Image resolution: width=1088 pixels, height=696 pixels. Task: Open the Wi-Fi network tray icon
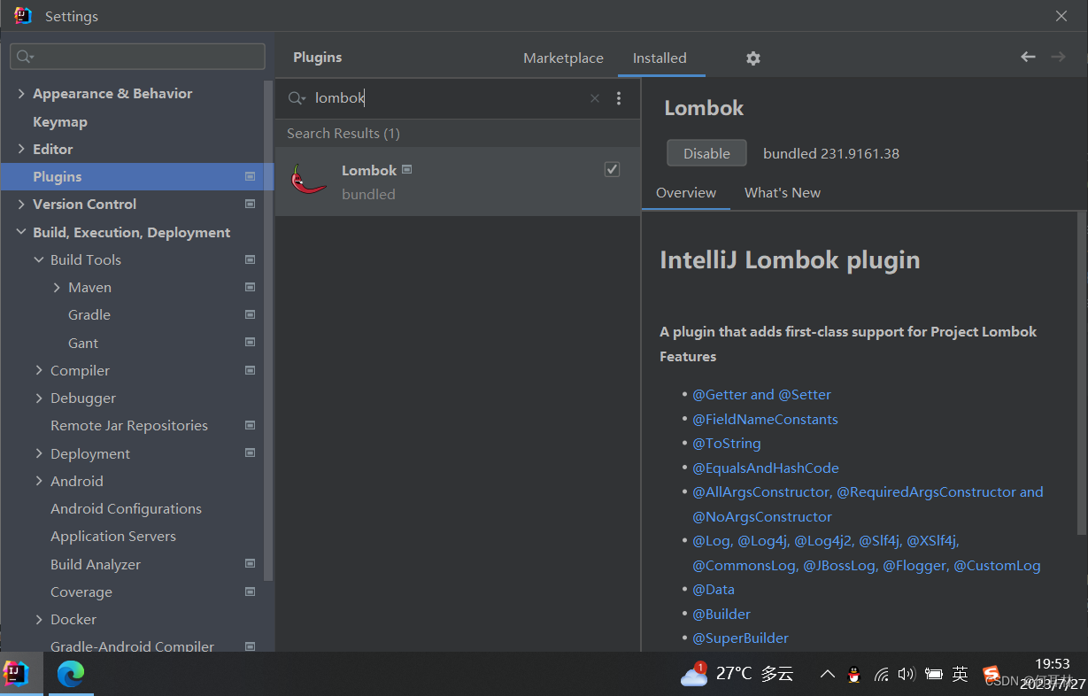tap(881, 675)
